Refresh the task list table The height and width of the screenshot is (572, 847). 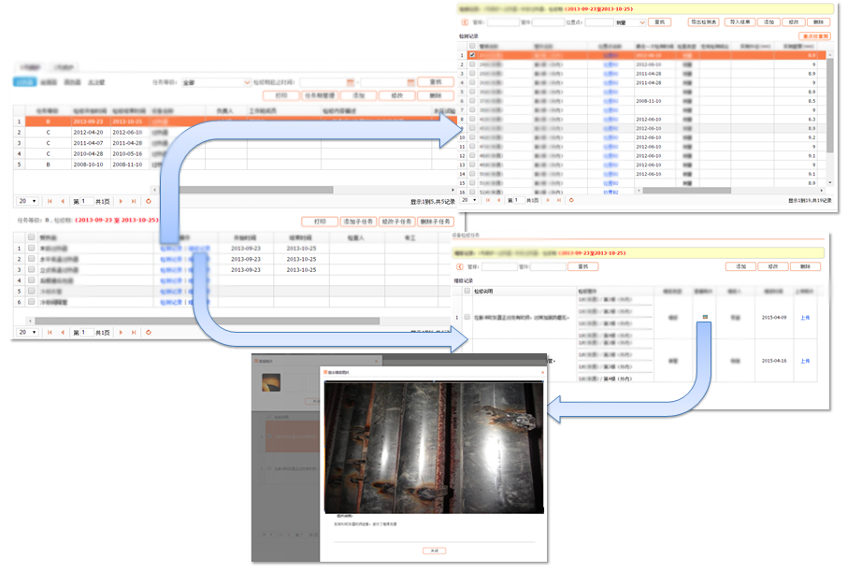click(x=149, y=201)
